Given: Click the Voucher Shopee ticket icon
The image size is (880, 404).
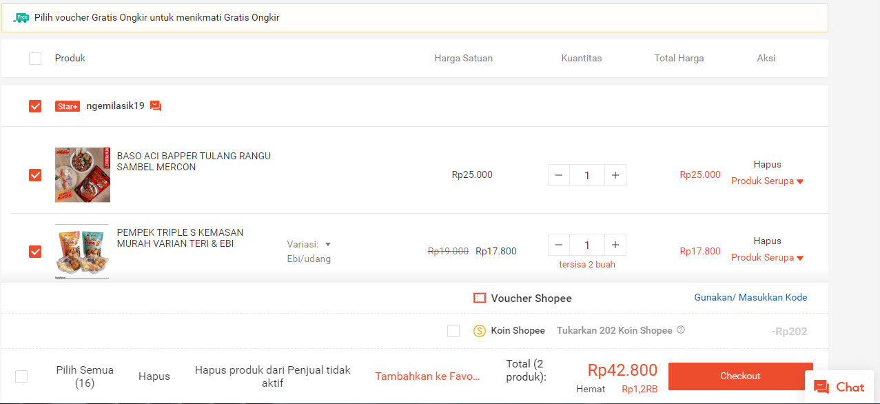Looking at the screenshot, I should pos(480,299).
